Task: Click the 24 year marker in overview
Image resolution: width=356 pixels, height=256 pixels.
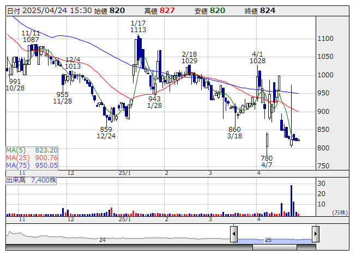Action: point(102,240)
